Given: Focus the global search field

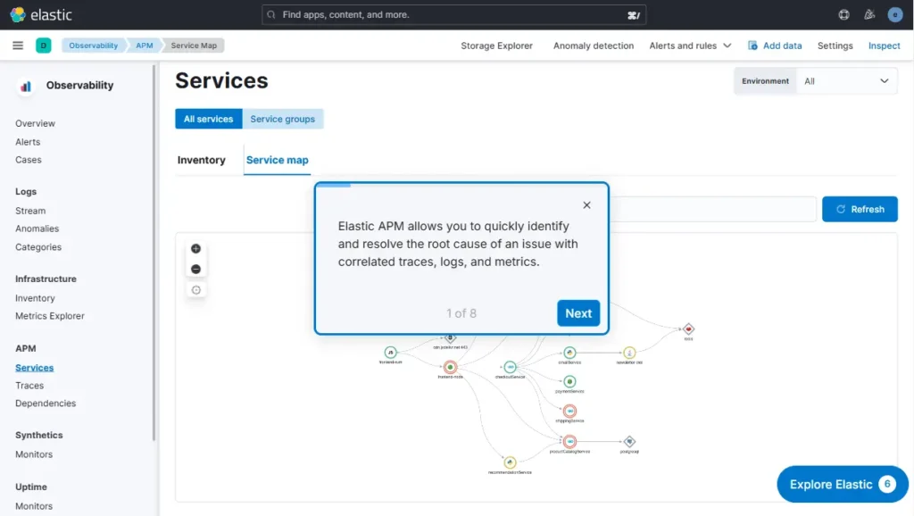Looking at the screenshot, I should (453, 14).
